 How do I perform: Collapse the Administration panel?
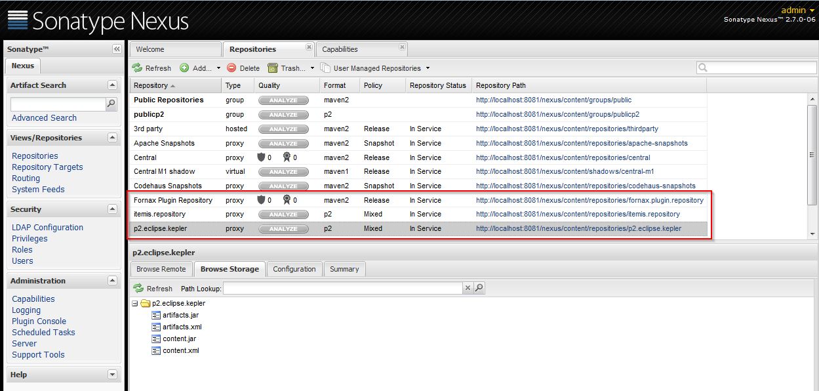[x=112, y=281]
